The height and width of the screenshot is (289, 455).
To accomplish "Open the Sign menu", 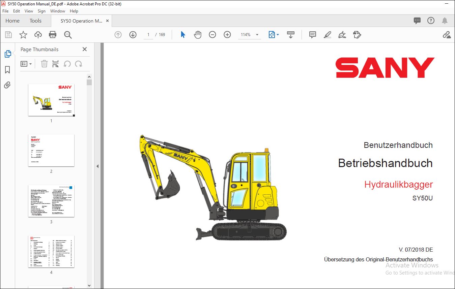I will tap(41, 11).
